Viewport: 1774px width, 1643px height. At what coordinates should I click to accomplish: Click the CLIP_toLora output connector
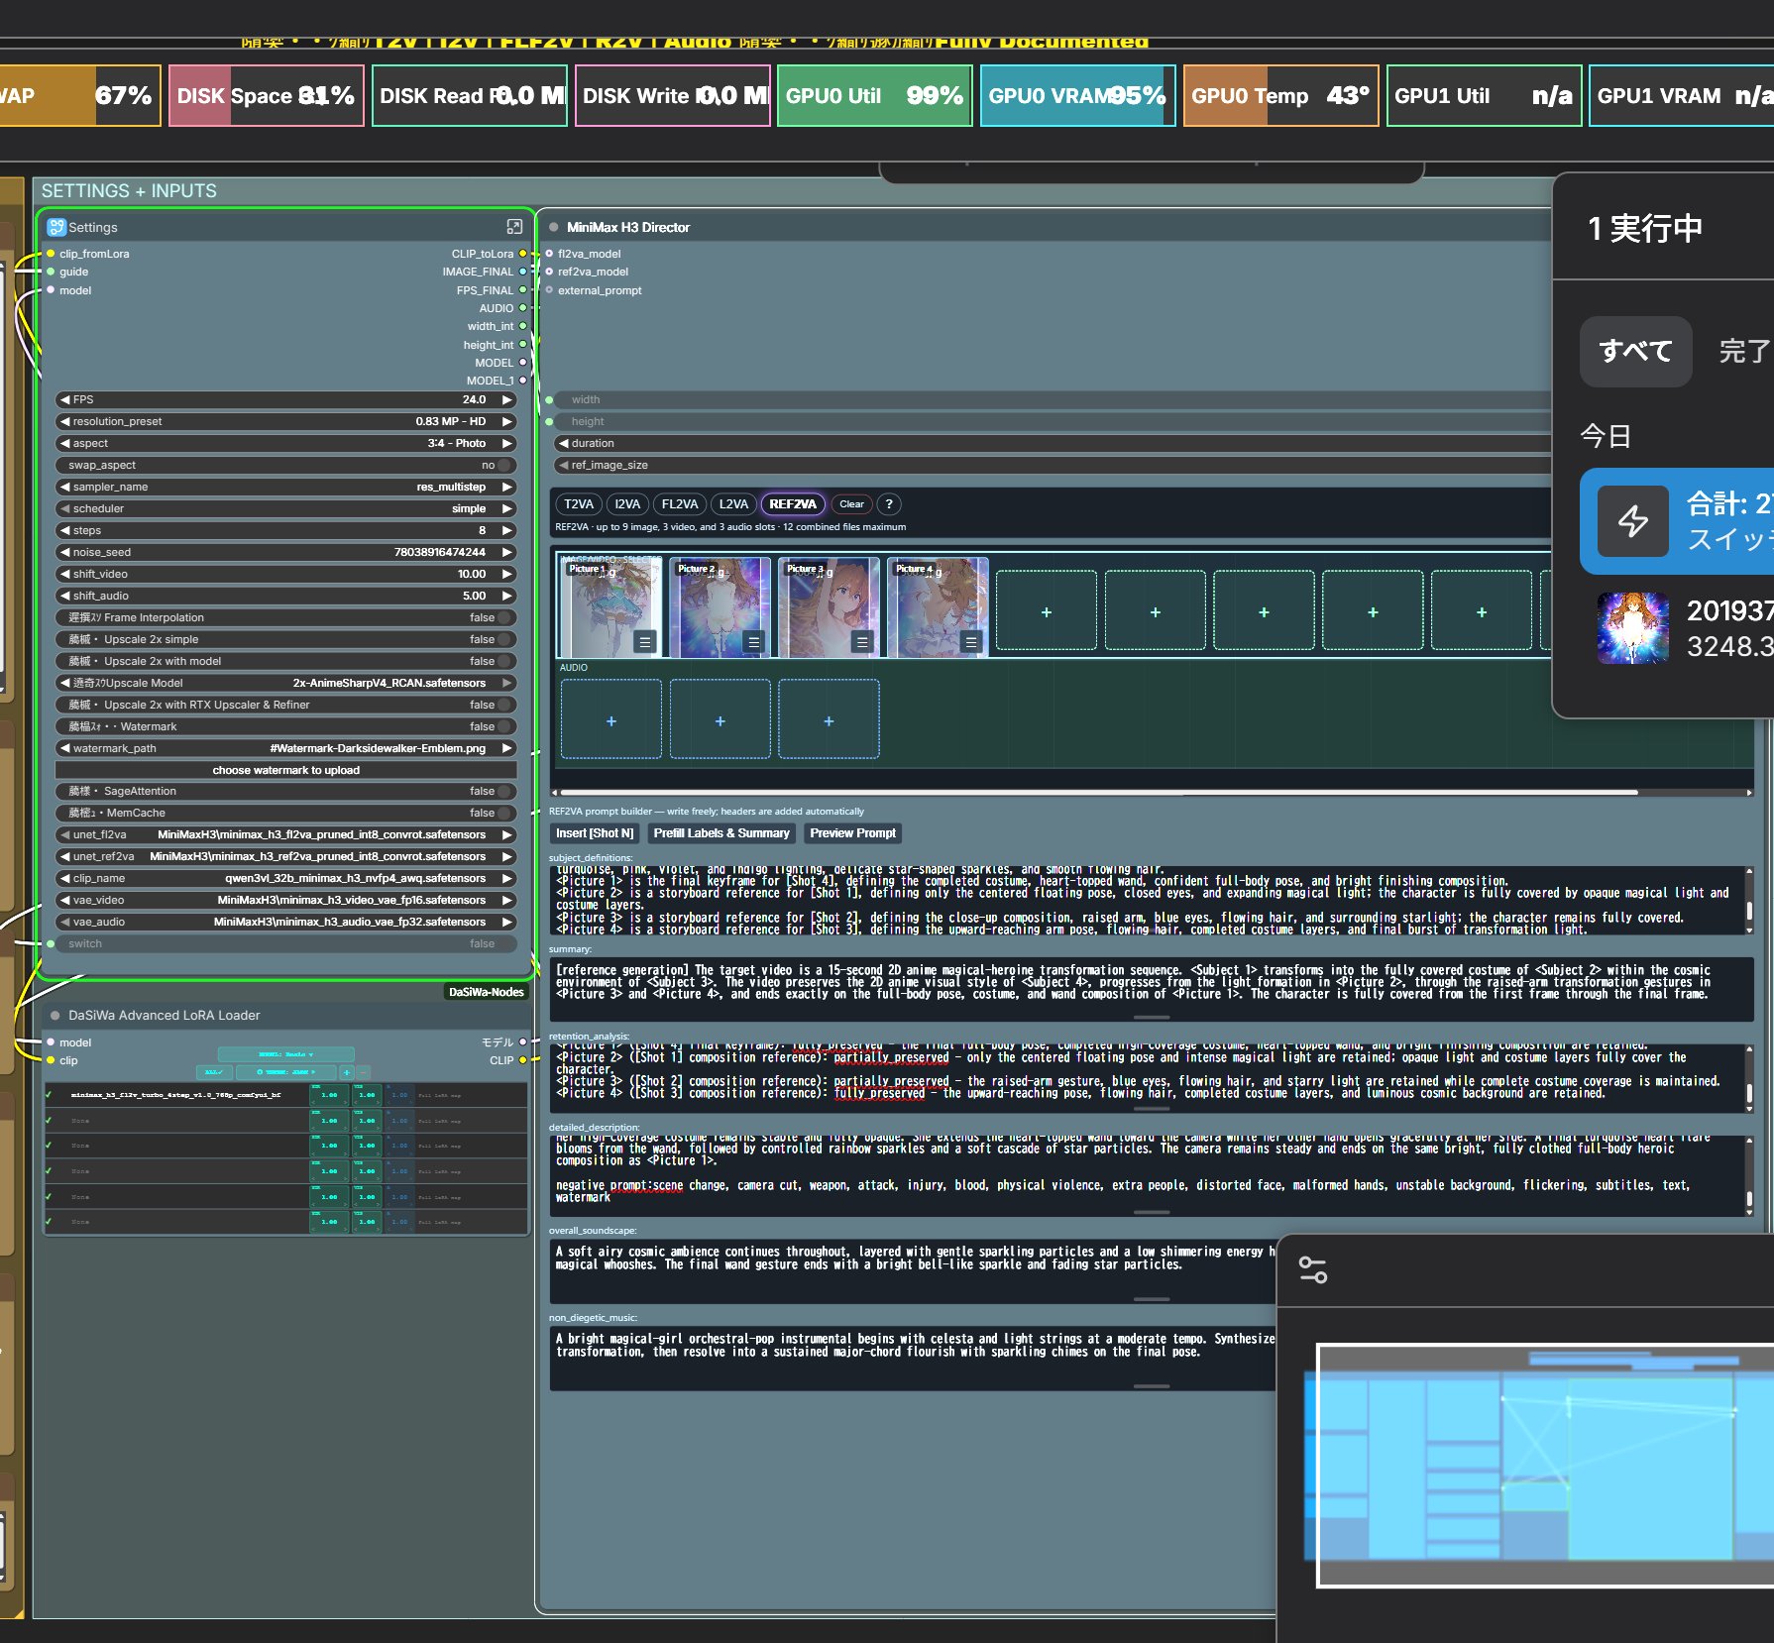pyautogui.click(x=523, y=254)
